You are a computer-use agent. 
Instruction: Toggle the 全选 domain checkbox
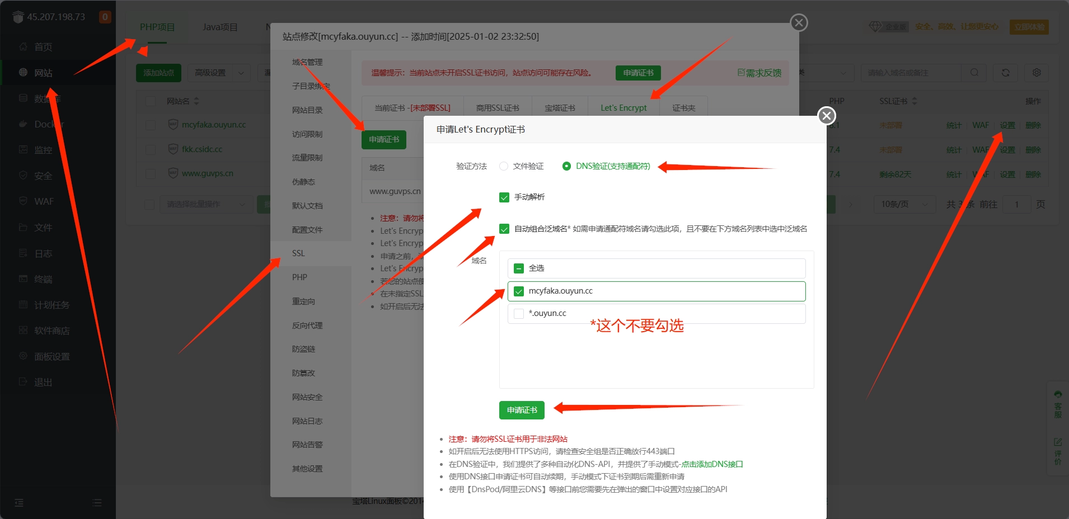tap(519, 268)
